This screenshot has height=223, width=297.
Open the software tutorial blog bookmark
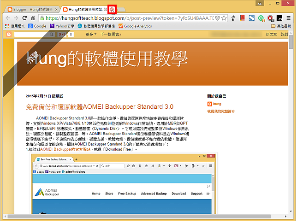(x=96, y=26)
